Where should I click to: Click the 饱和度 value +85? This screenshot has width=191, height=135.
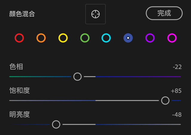(176, 91)
